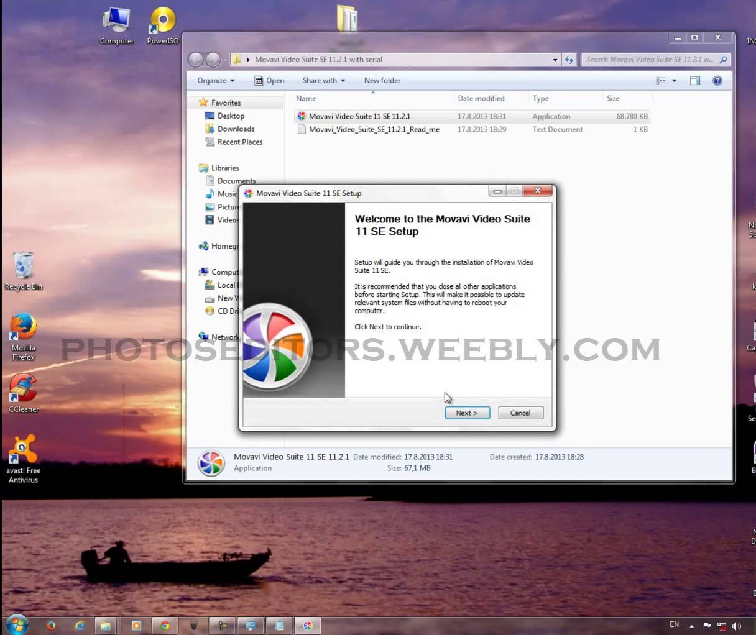Viewport: 756px width, 635px height.
Task: Select Favorites in the navigation pane
Action: [226, 103]
